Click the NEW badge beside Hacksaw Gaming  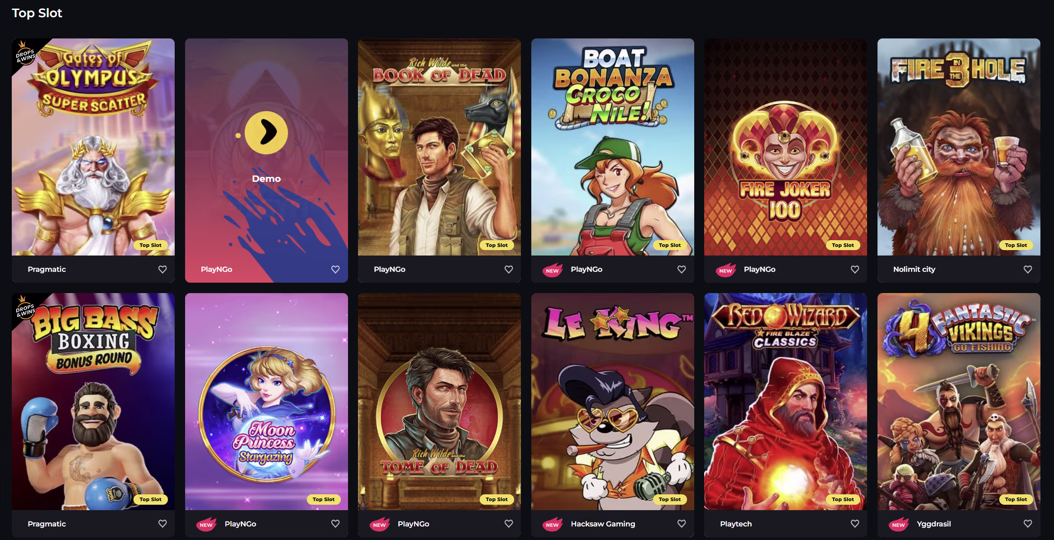pyautogui.click(x=552, y=524)
